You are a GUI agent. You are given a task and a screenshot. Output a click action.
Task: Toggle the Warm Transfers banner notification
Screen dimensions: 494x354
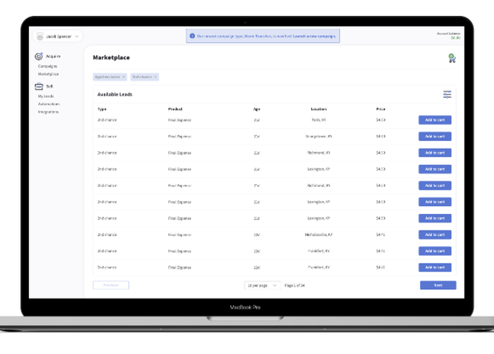tap(263, 36)
